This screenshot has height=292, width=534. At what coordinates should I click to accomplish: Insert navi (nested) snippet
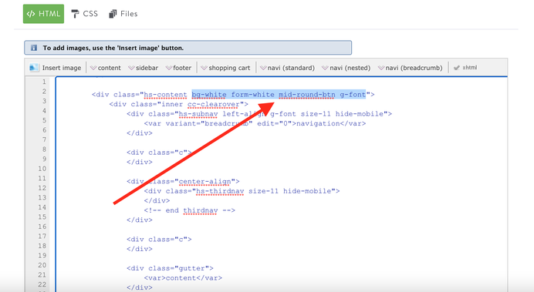[x=346, y=68]
